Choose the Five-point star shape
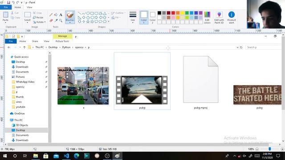Viewport: 285px width, 160px height. [88, 22]
